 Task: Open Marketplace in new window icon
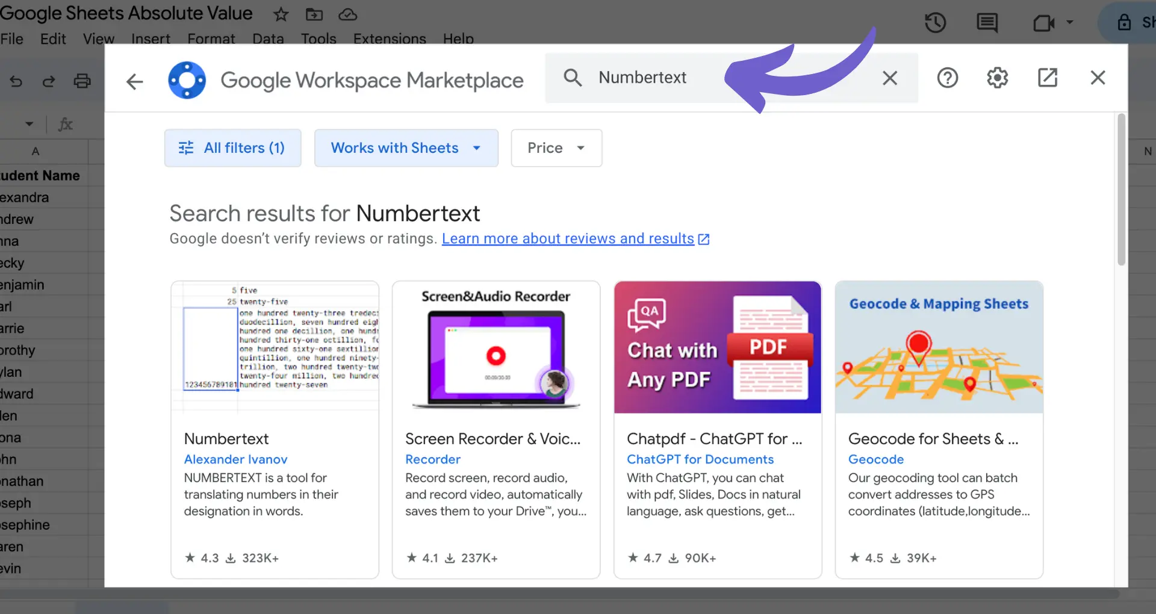1048,78
